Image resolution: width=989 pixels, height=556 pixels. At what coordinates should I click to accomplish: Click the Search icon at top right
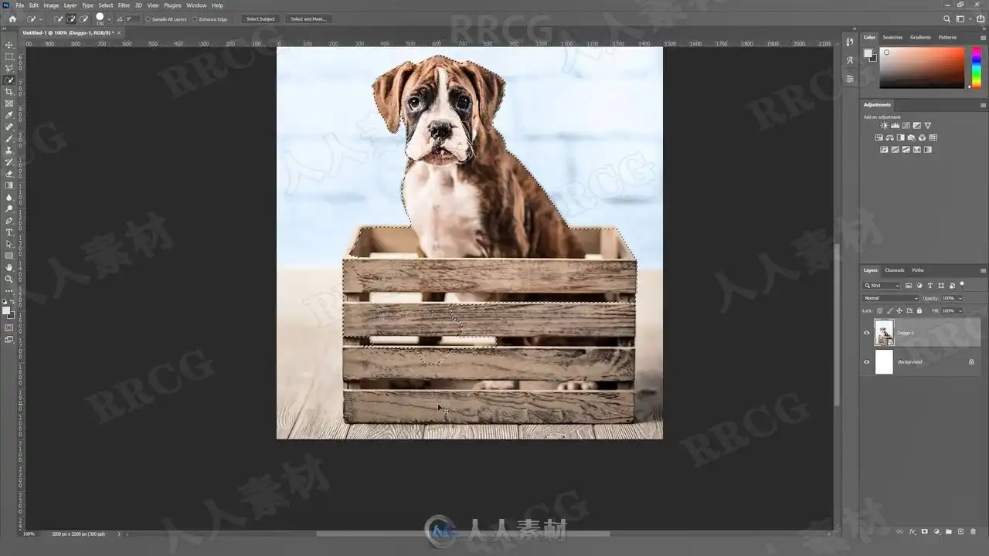click(947, 19)
